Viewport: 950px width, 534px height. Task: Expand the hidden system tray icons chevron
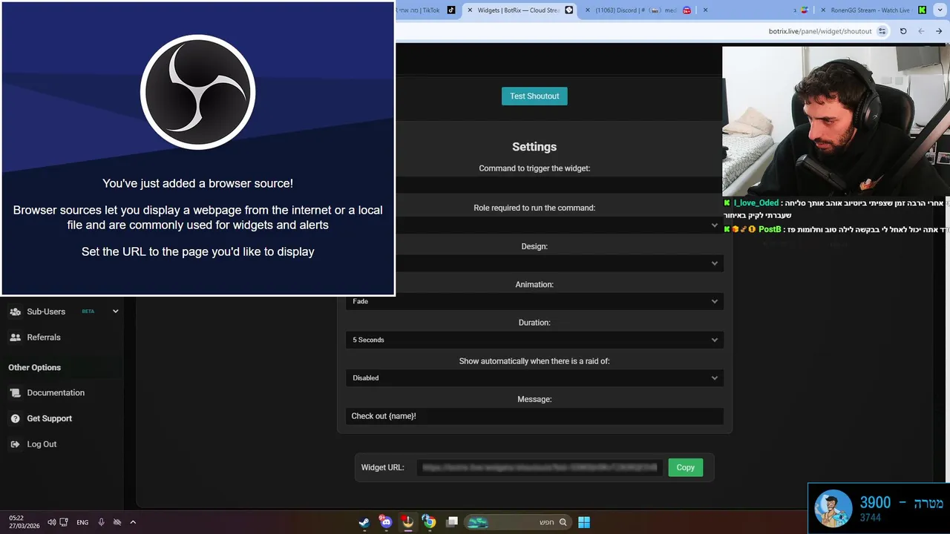pyautogui.click(x=133, y=522)
